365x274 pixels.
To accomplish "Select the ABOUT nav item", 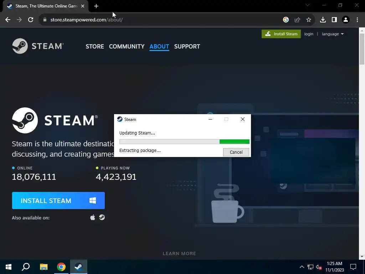I will (159, 46).
